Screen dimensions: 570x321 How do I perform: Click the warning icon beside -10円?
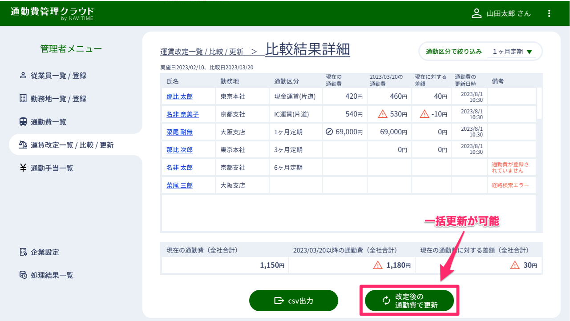pos(424,114)
